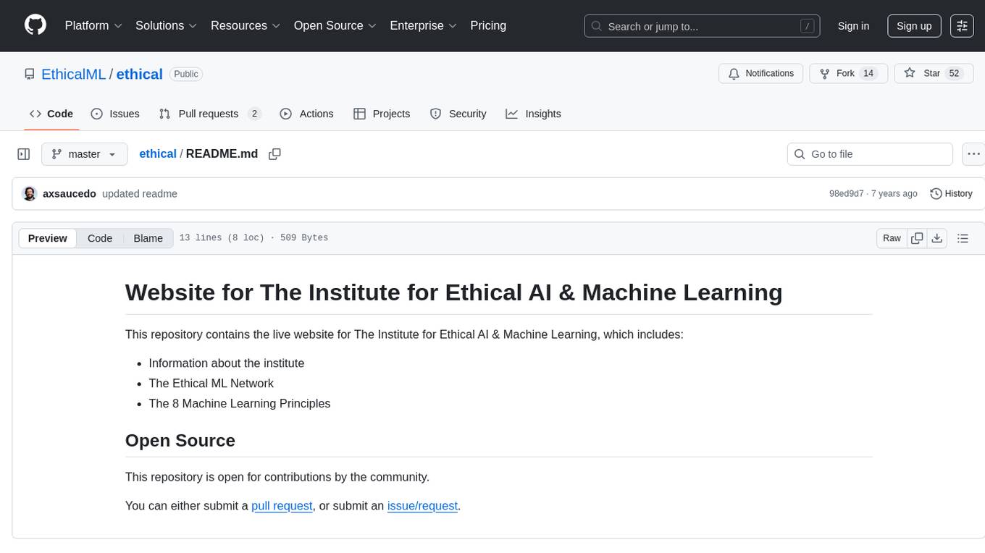View the Raw file
This screenshot has height=553, width=985.
point(892,238)
